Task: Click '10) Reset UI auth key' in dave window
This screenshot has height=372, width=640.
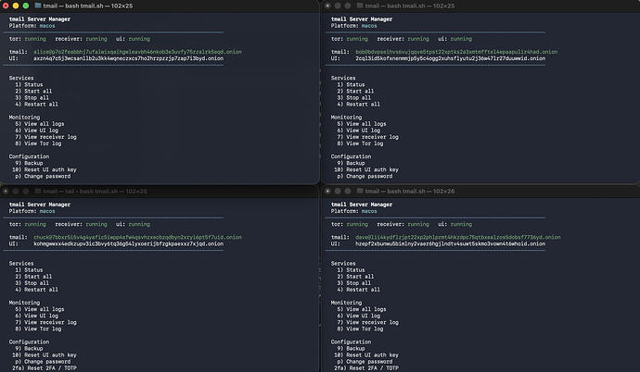Action: 366,354
